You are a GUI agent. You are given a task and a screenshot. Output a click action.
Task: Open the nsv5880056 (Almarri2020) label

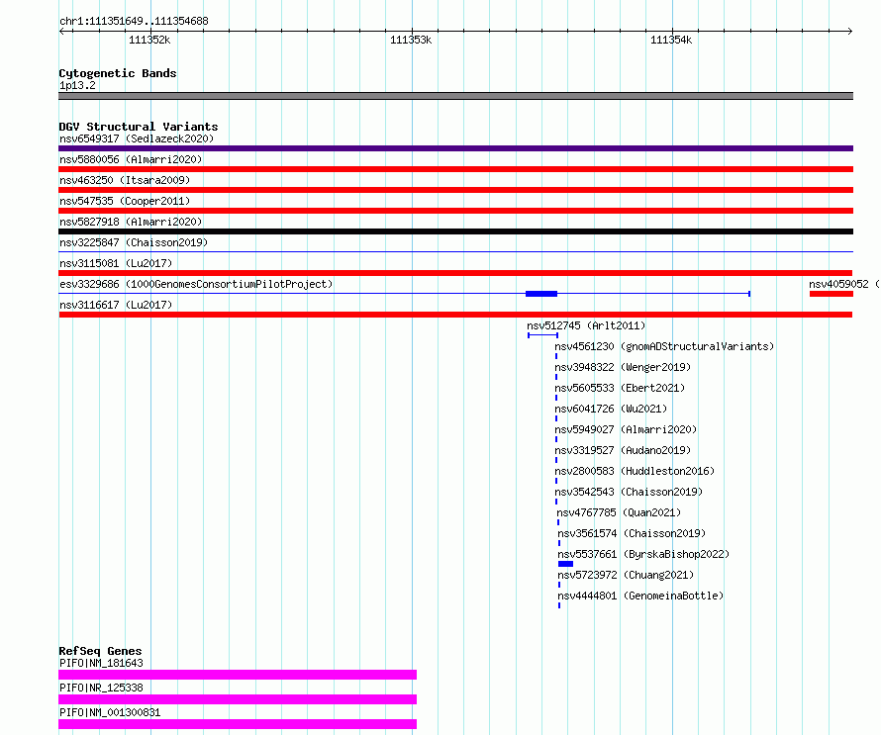click(131, 159)
